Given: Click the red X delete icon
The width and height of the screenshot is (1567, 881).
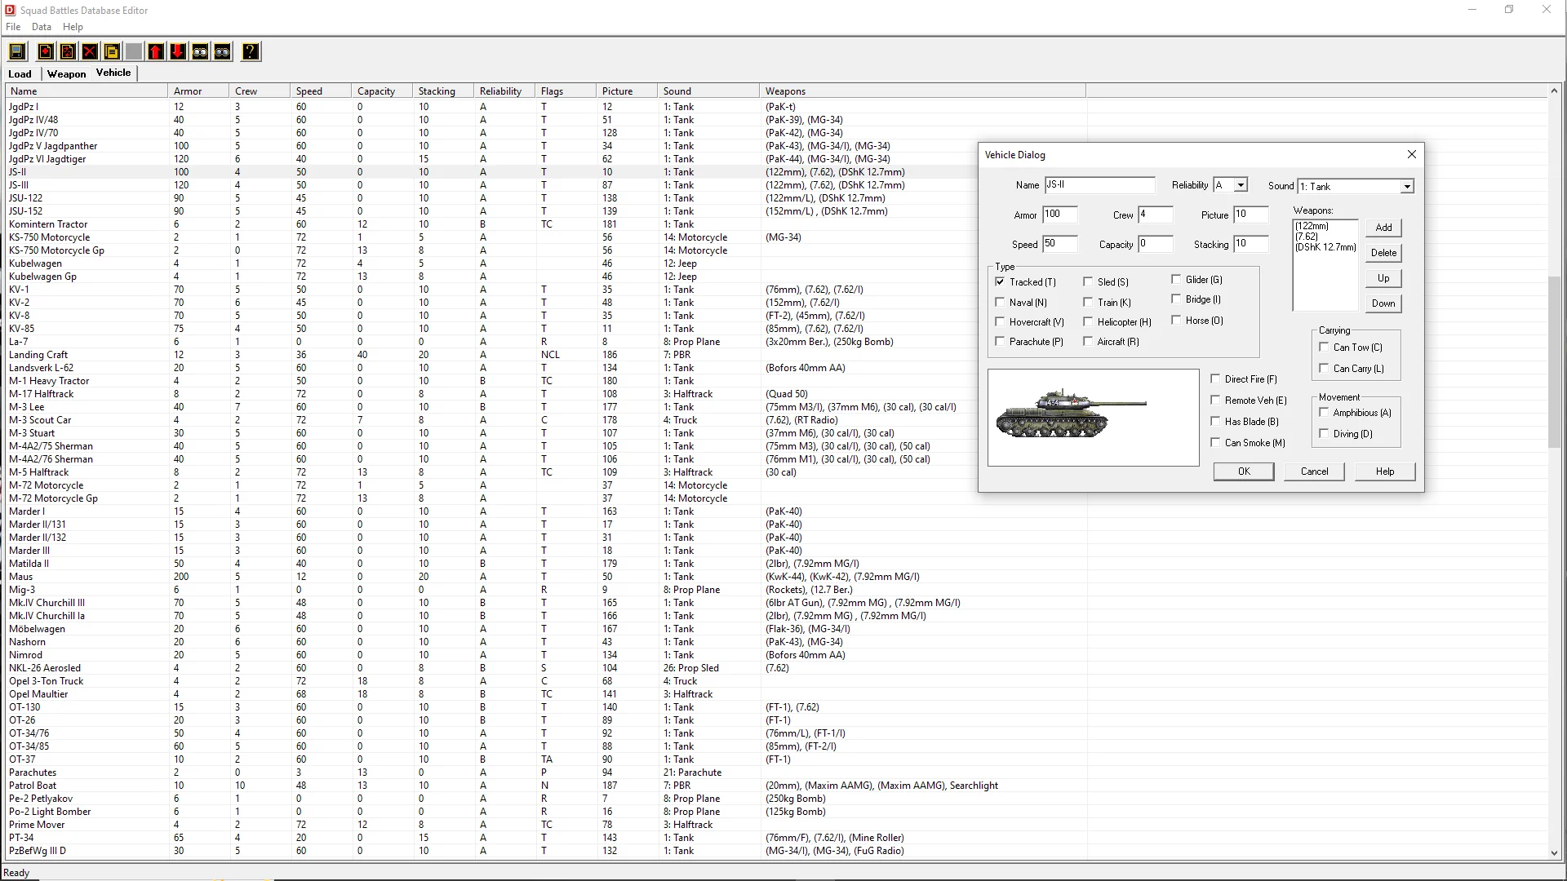Looking at the screenshot, I should pyautogui.click(x=90, y=52).
